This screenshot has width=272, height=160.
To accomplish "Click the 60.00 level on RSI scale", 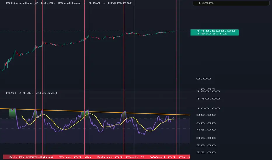I will (x=206, y=123).
